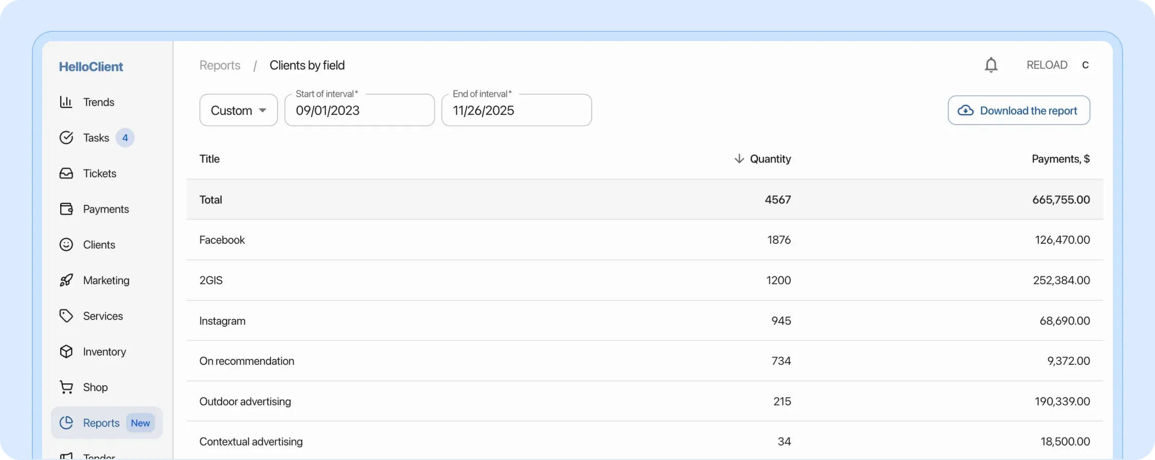Screen dimensions: 1155x460
Task: Click total quantity value 4567
Action: (x=778, y=200)
